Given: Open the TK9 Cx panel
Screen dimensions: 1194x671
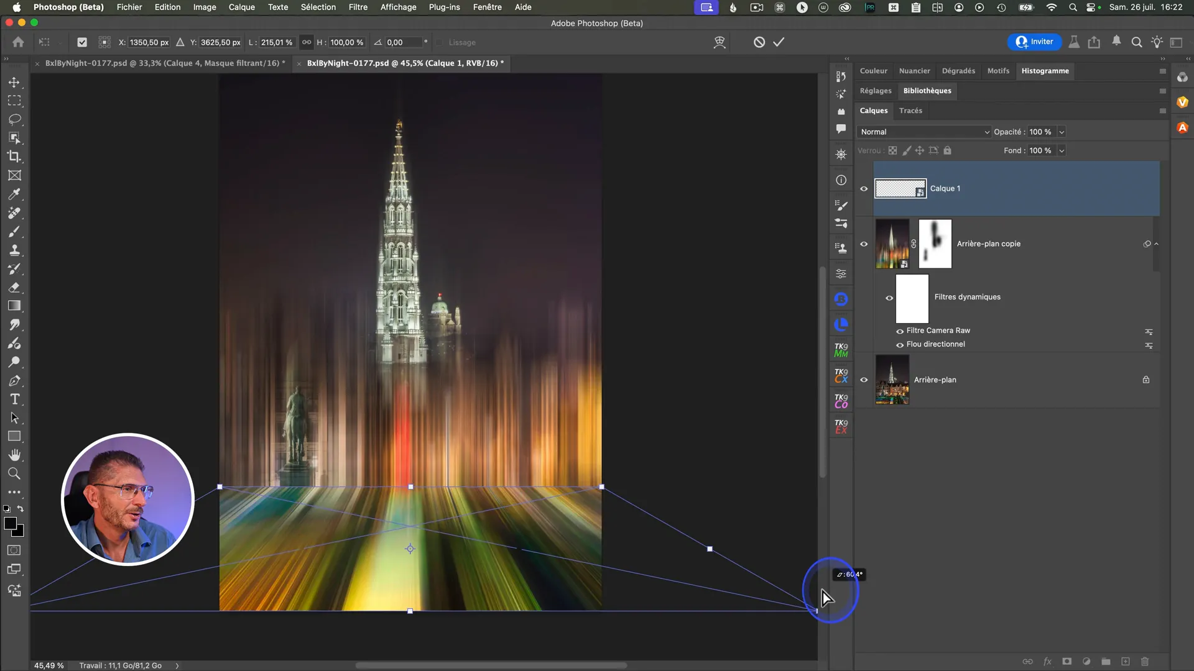Looking at the screenshot, I should pyautogui.click(x=841, y=376).
